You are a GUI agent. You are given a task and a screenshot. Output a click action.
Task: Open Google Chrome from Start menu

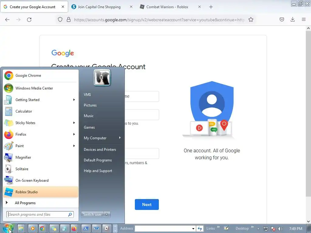pos(41,76)
